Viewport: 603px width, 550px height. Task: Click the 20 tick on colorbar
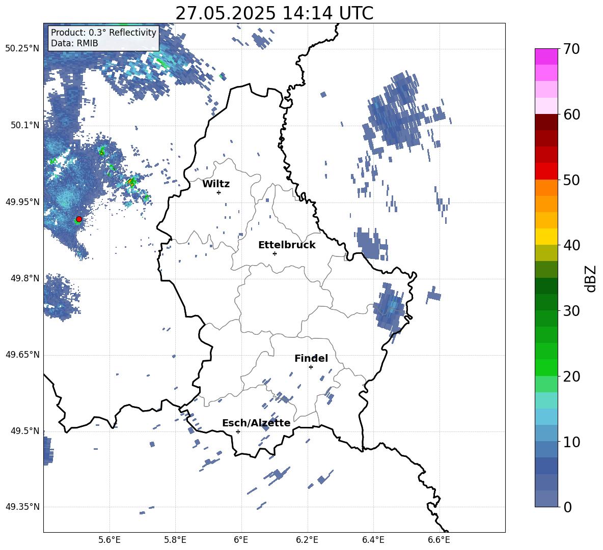pyautogui.click(x=571, y=376)
